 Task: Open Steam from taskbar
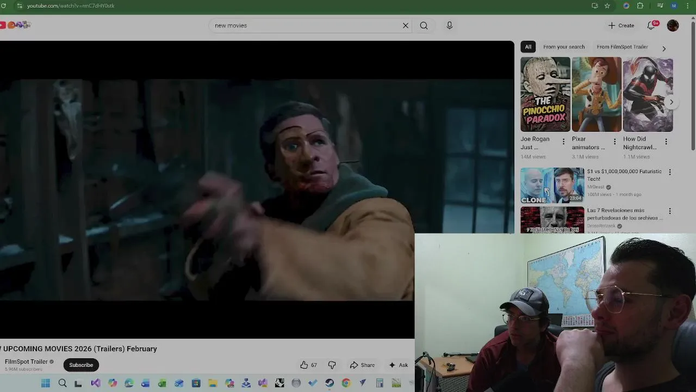330,383
